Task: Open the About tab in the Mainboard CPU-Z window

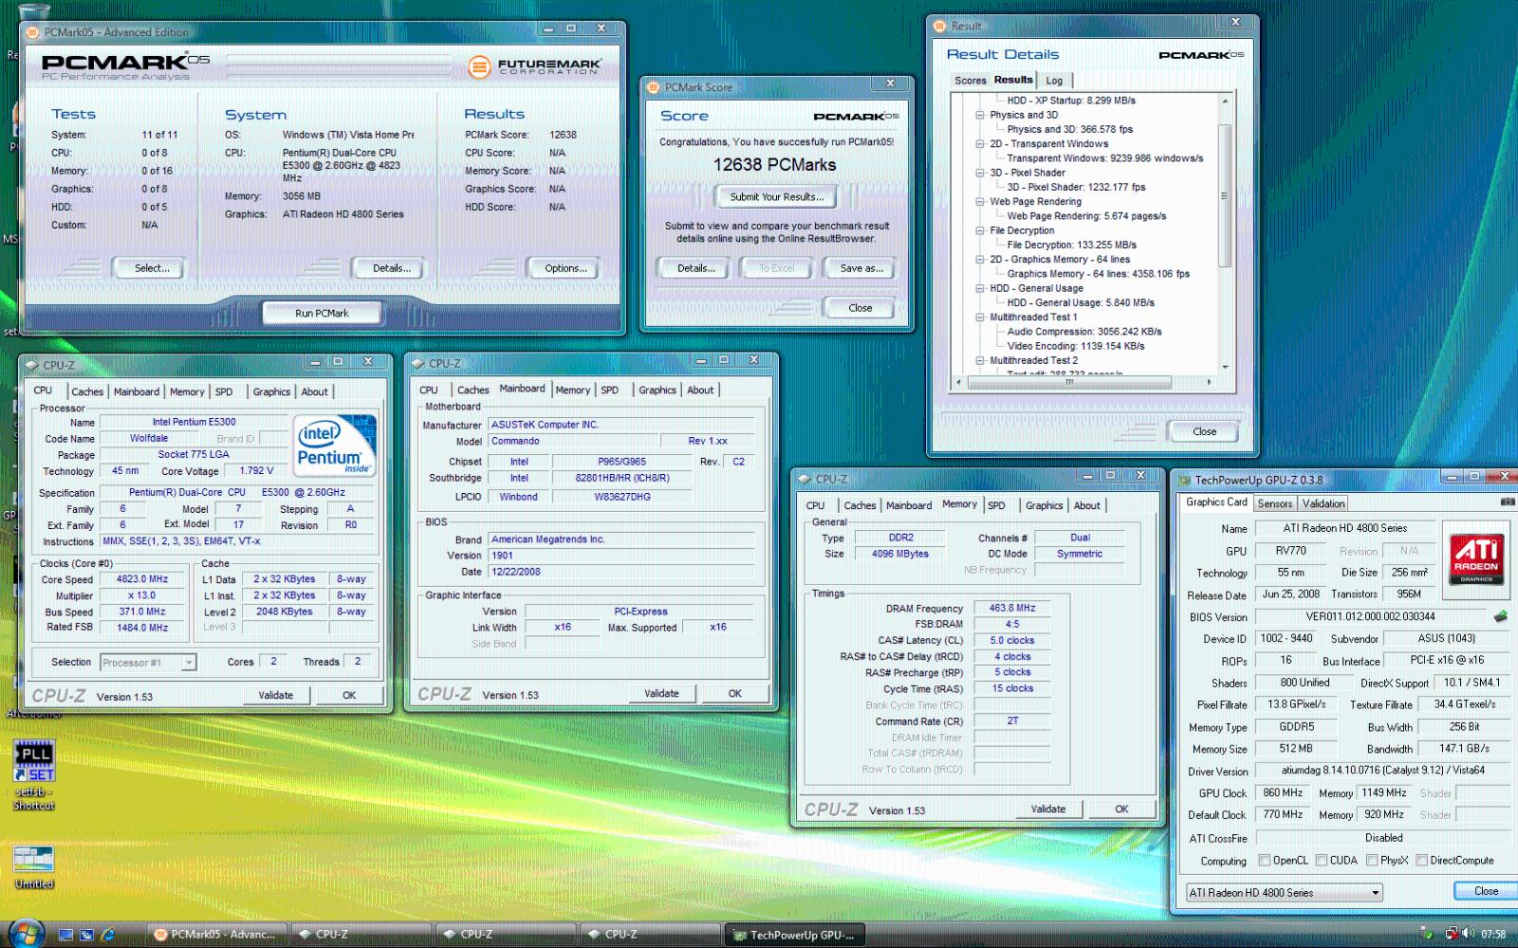Action: (x=700, y=390)
